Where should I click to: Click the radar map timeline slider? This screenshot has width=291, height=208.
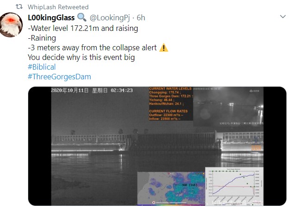tap(171, 202)
